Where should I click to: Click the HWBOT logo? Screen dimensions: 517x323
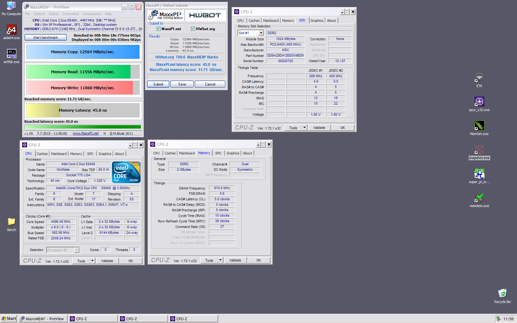click(x=205, y=15)
